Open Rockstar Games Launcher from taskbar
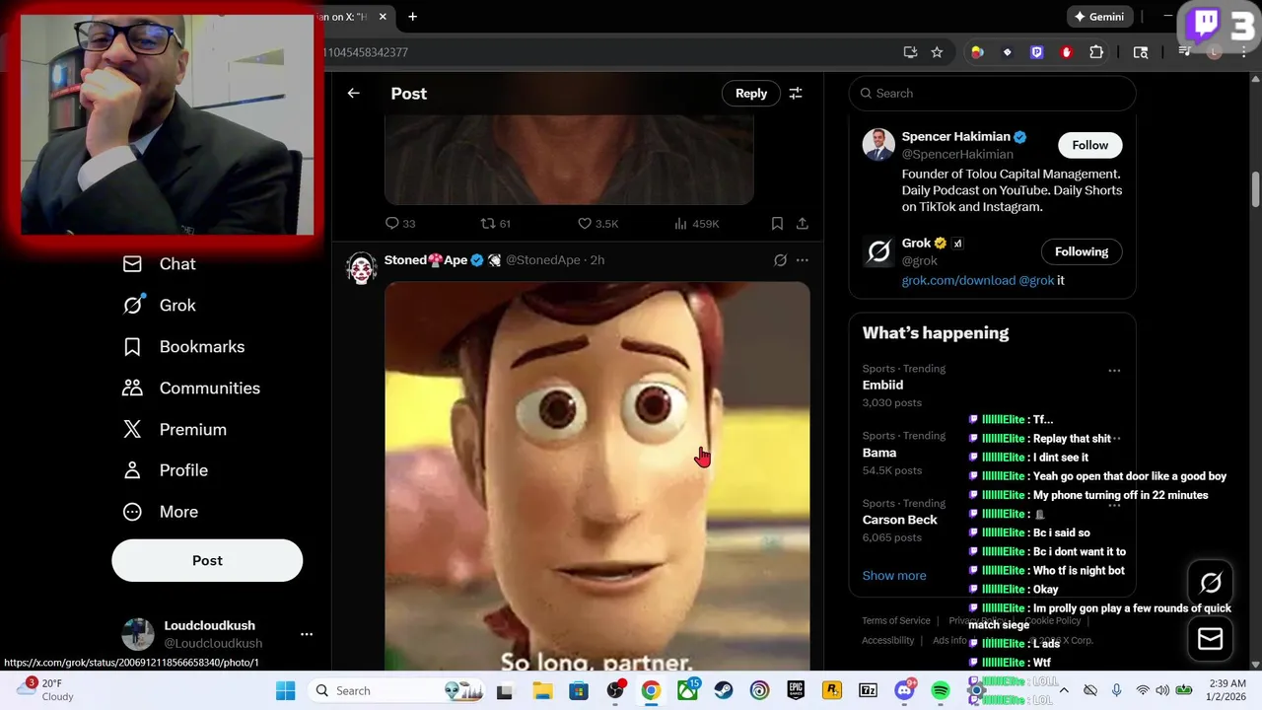Image resolution: width=1262 pixels, height=710 pixels. point(832,690)
